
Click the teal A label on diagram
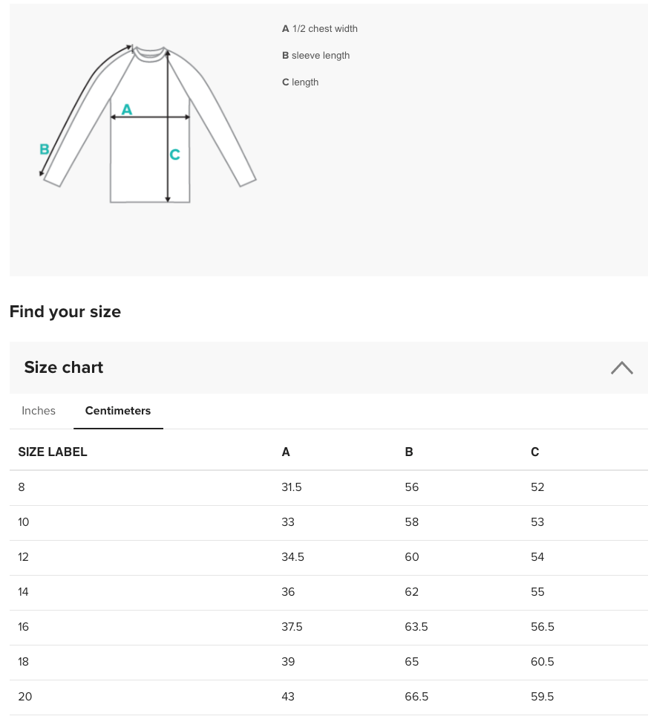coord(127,109)
